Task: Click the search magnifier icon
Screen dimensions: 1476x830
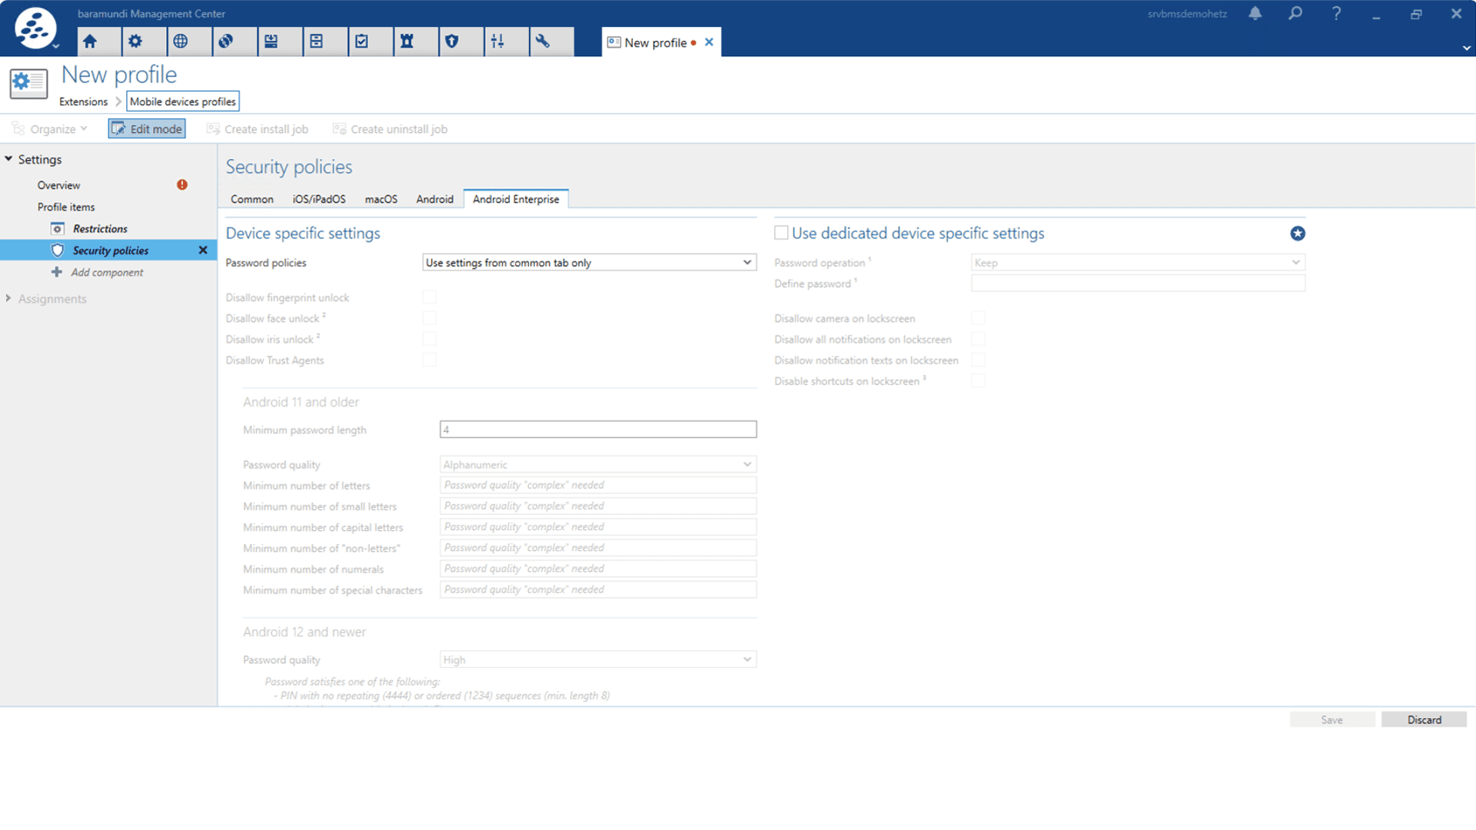Action: point(1295,13)
